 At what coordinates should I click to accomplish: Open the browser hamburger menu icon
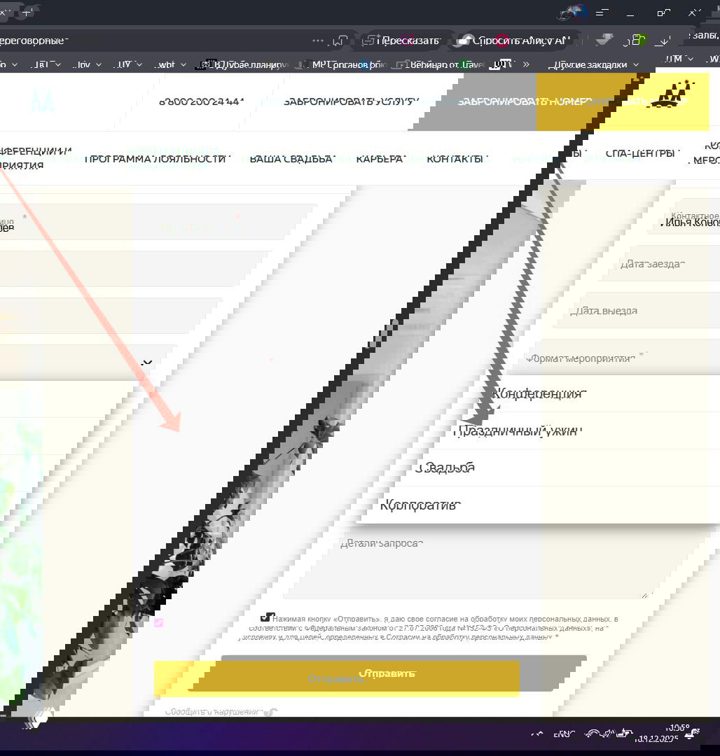tap(600, 13)
